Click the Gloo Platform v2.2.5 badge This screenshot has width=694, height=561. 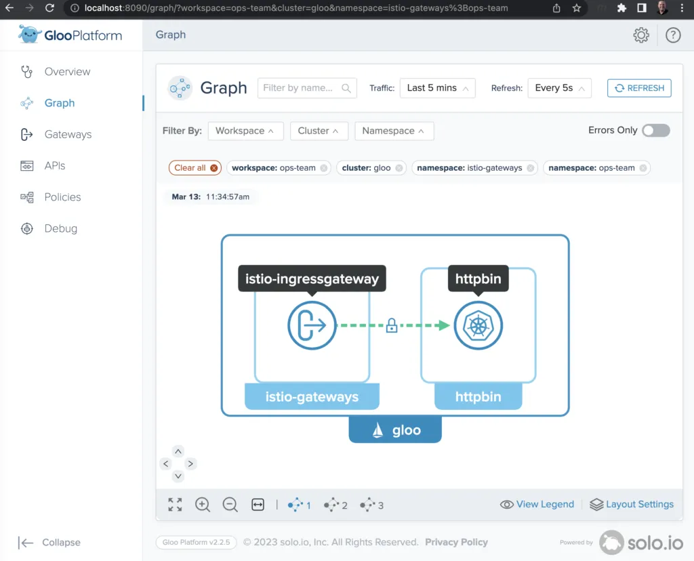pyautogui.click(x=196, y=543)
